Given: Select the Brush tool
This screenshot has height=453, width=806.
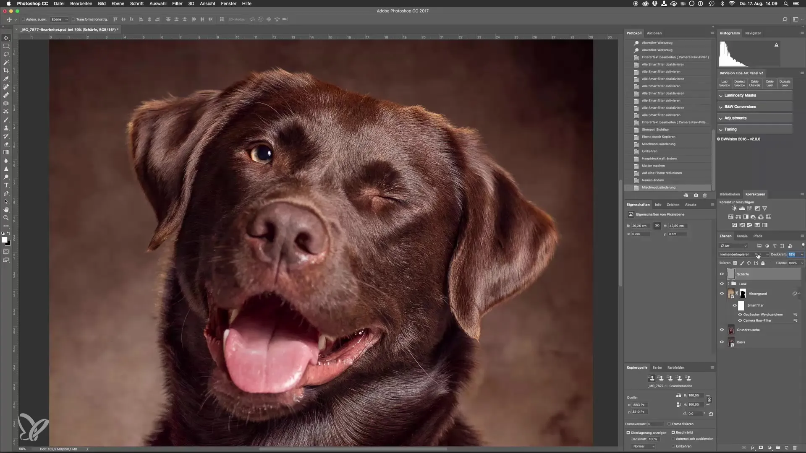Looking at the screenshot, I should click(x=6, y=120).
